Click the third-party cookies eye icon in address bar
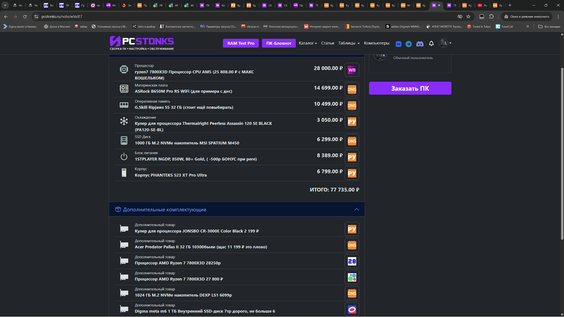Image resolution: width=564 pixels, height=317 pixels. pos(460,17)
